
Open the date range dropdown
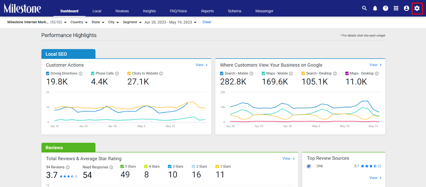[x=170, y=22]
